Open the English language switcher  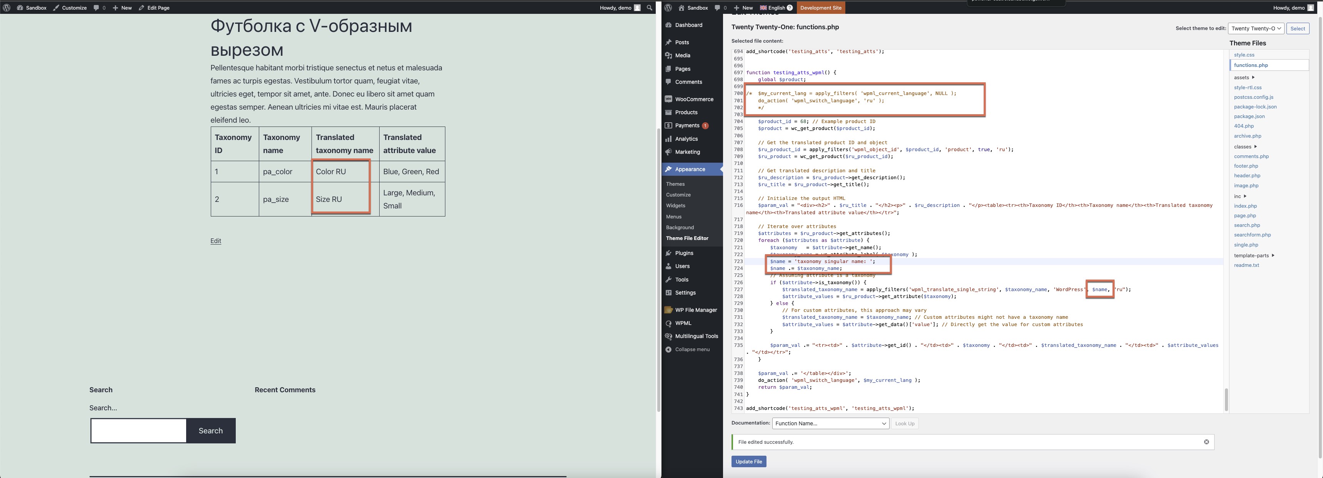point(776,8)
